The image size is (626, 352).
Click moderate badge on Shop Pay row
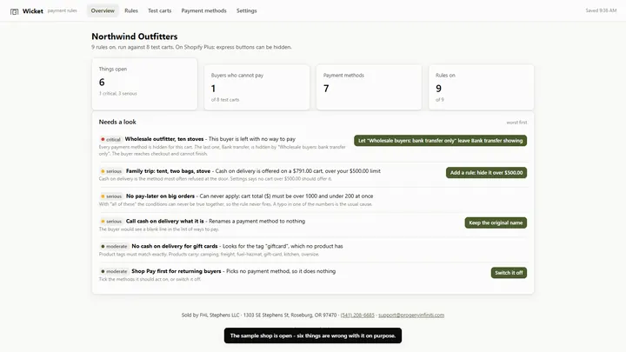(114, 271)
